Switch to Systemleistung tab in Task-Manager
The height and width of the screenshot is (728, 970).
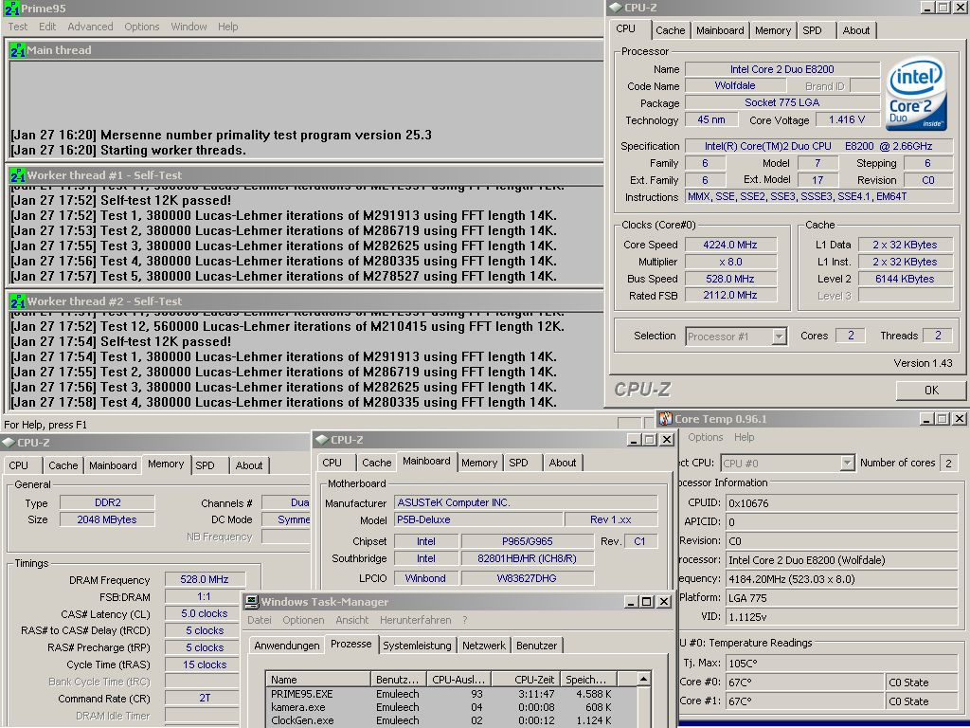[x=417, y=645]
